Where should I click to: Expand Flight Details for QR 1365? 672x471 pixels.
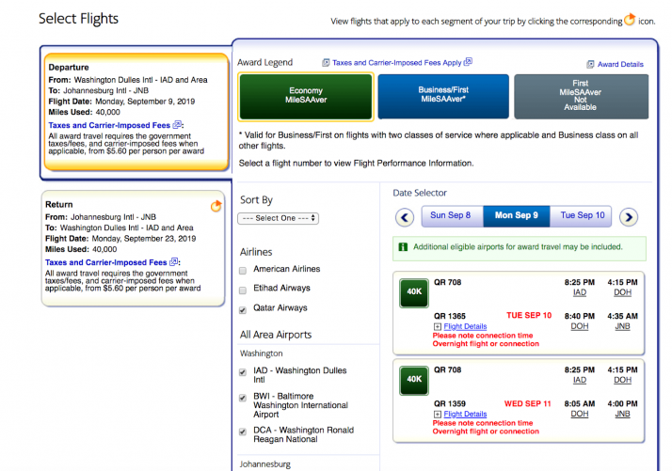(465, 326)
